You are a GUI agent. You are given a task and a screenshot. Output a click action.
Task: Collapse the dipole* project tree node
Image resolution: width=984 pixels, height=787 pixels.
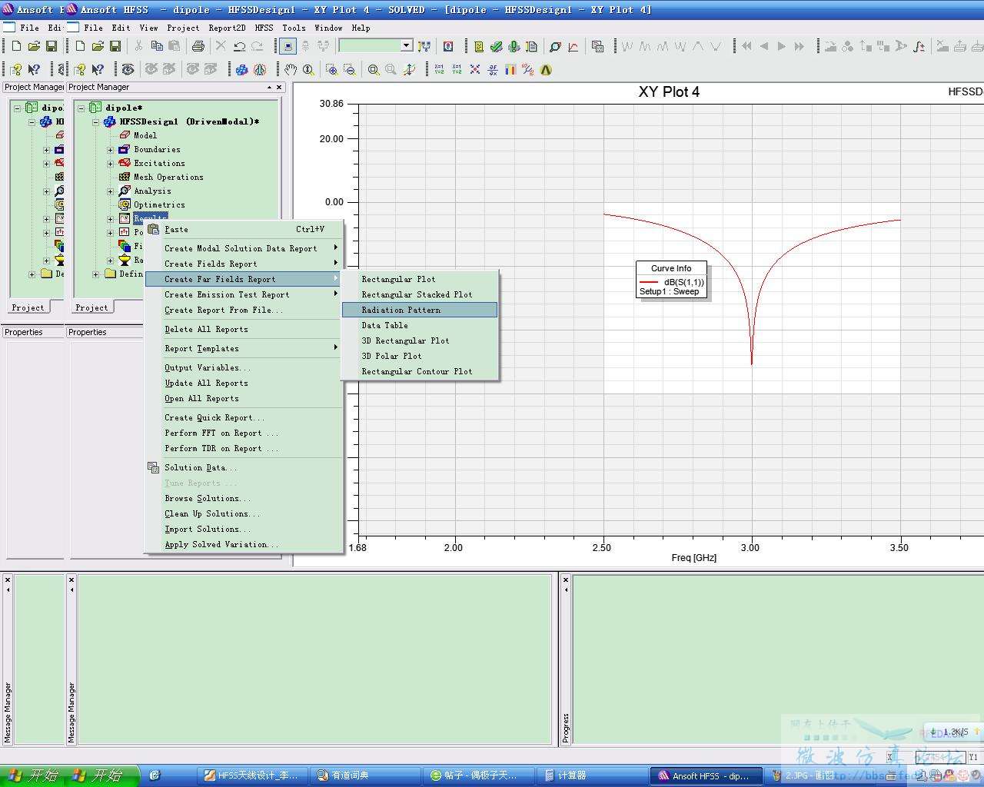point(81,108)
